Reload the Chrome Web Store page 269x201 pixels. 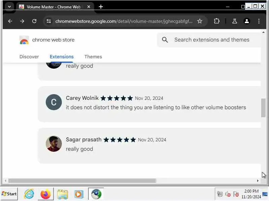[x=34, y=21]
